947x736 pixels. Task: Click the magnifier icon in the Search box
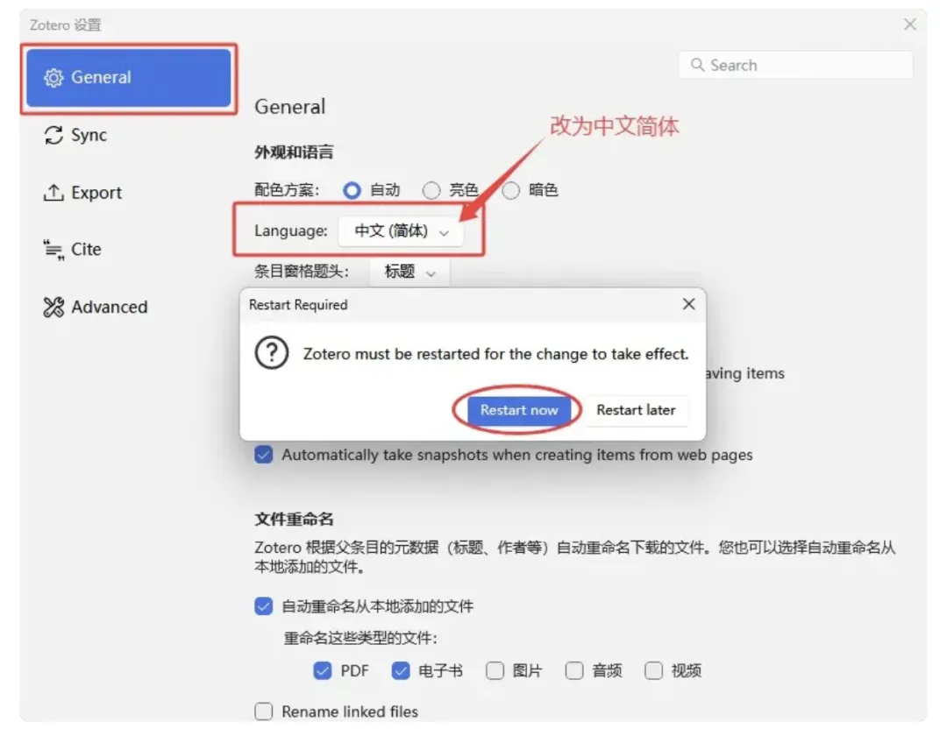[697, 65]
